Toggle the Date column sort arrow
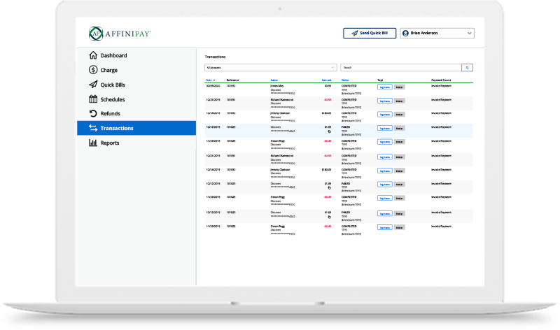This screenshot has width=560, height=330. (214, 80)
